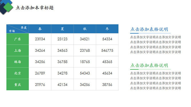
Task: Select the 北京 row header
Action: 17,73
